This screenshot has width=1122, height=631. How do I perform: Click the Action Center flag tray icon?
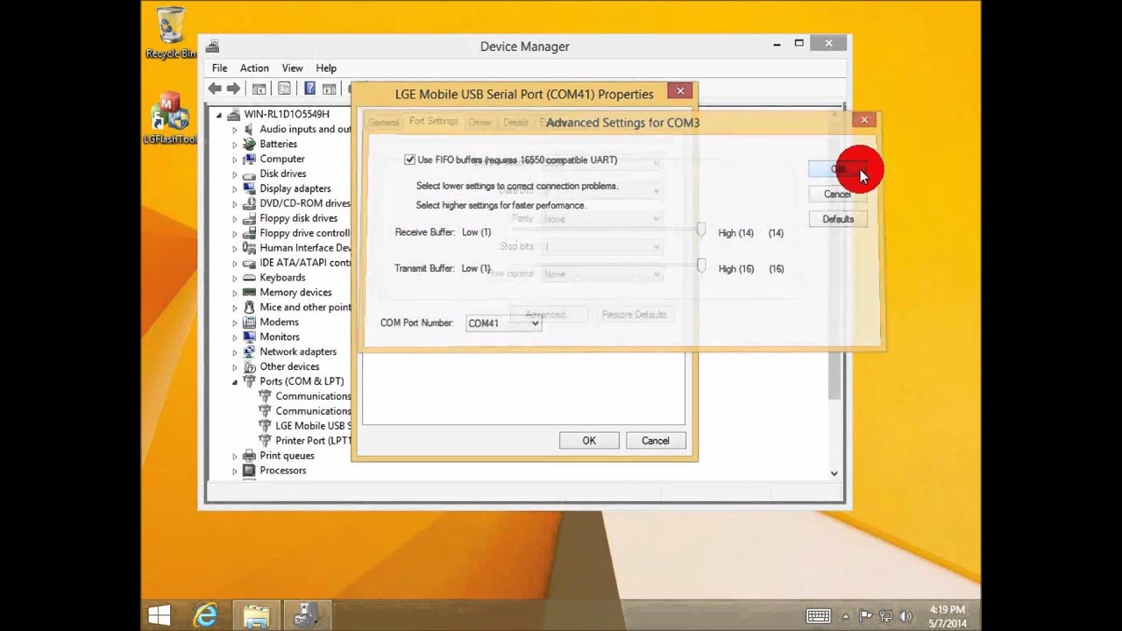[x=866, y=616]
